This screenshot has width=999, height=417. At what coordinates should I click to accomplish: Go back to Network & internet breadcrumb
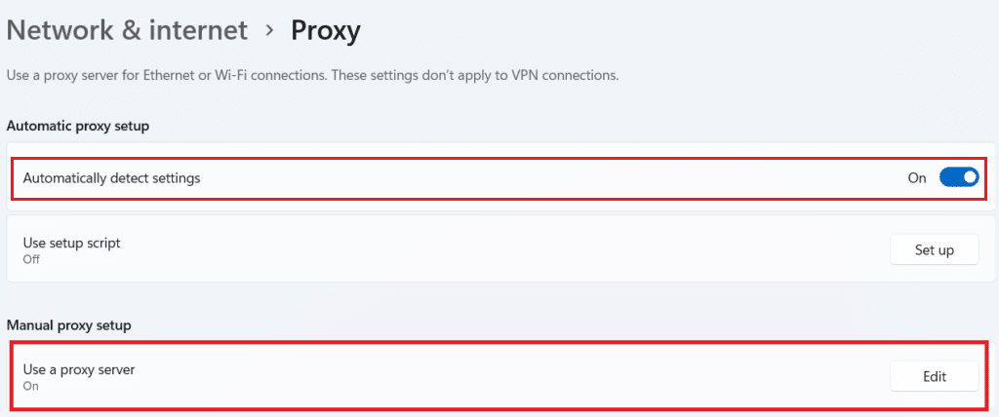click(127, 30)
